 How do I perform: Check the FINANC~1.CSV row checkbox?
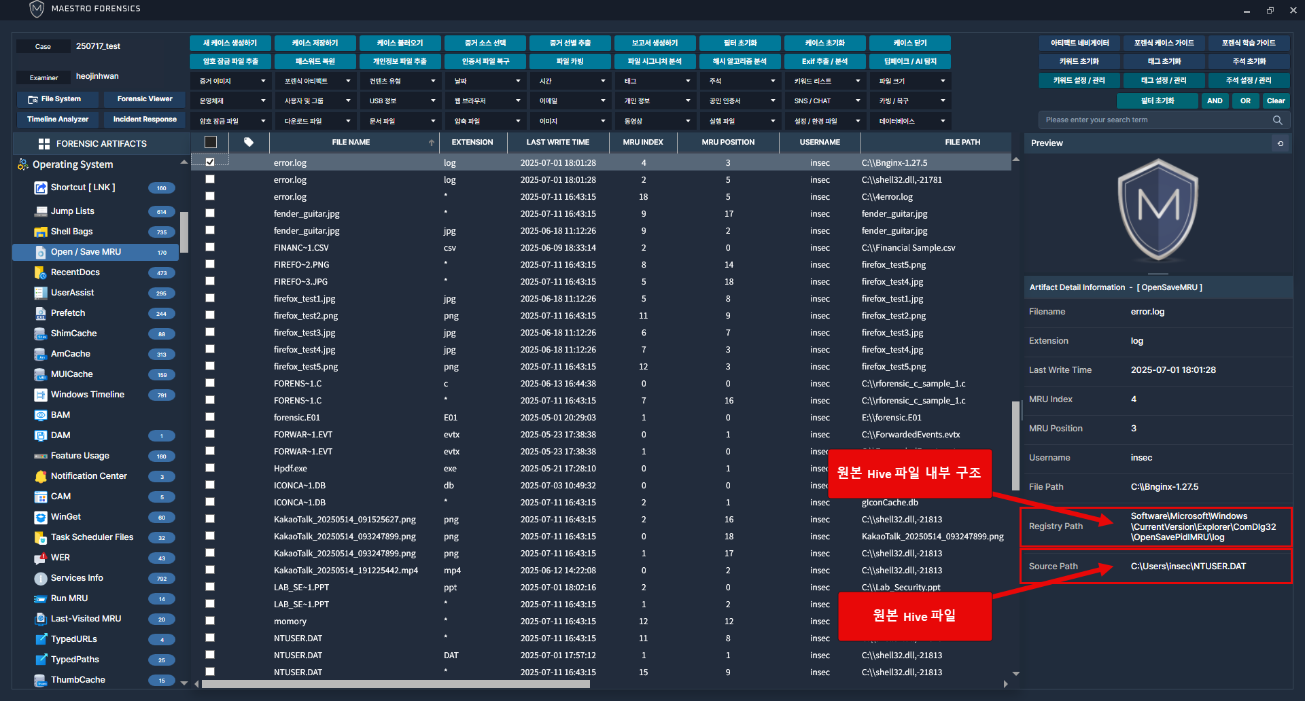[210, 247]
